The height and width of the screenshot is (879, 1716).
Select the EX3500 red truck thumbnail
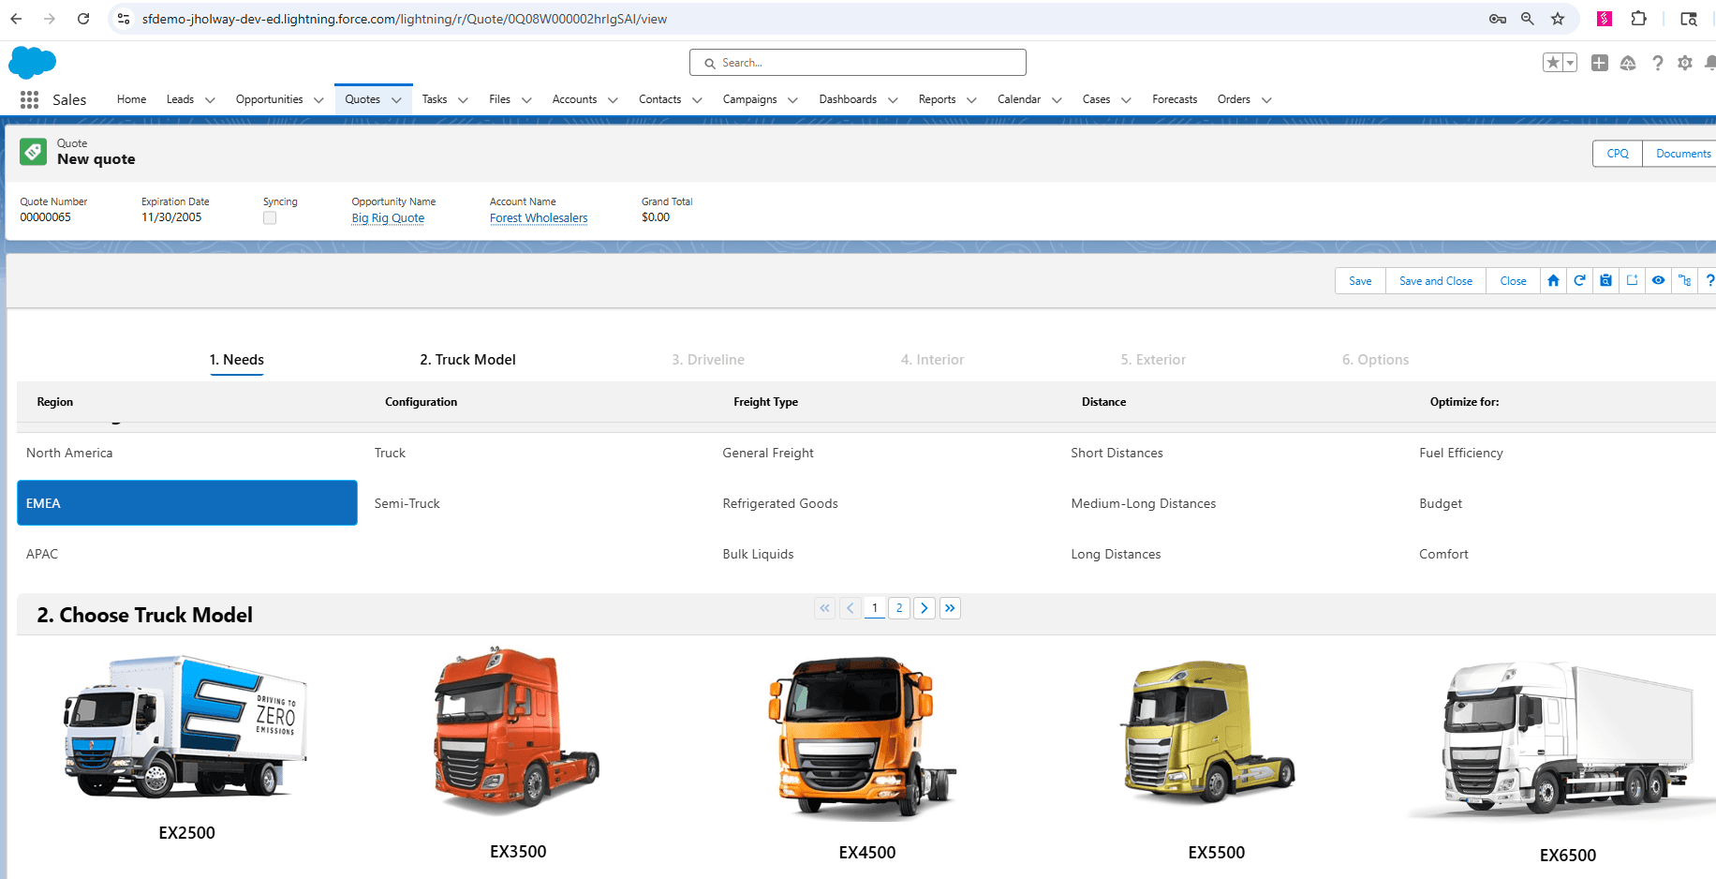coord(517,732)
